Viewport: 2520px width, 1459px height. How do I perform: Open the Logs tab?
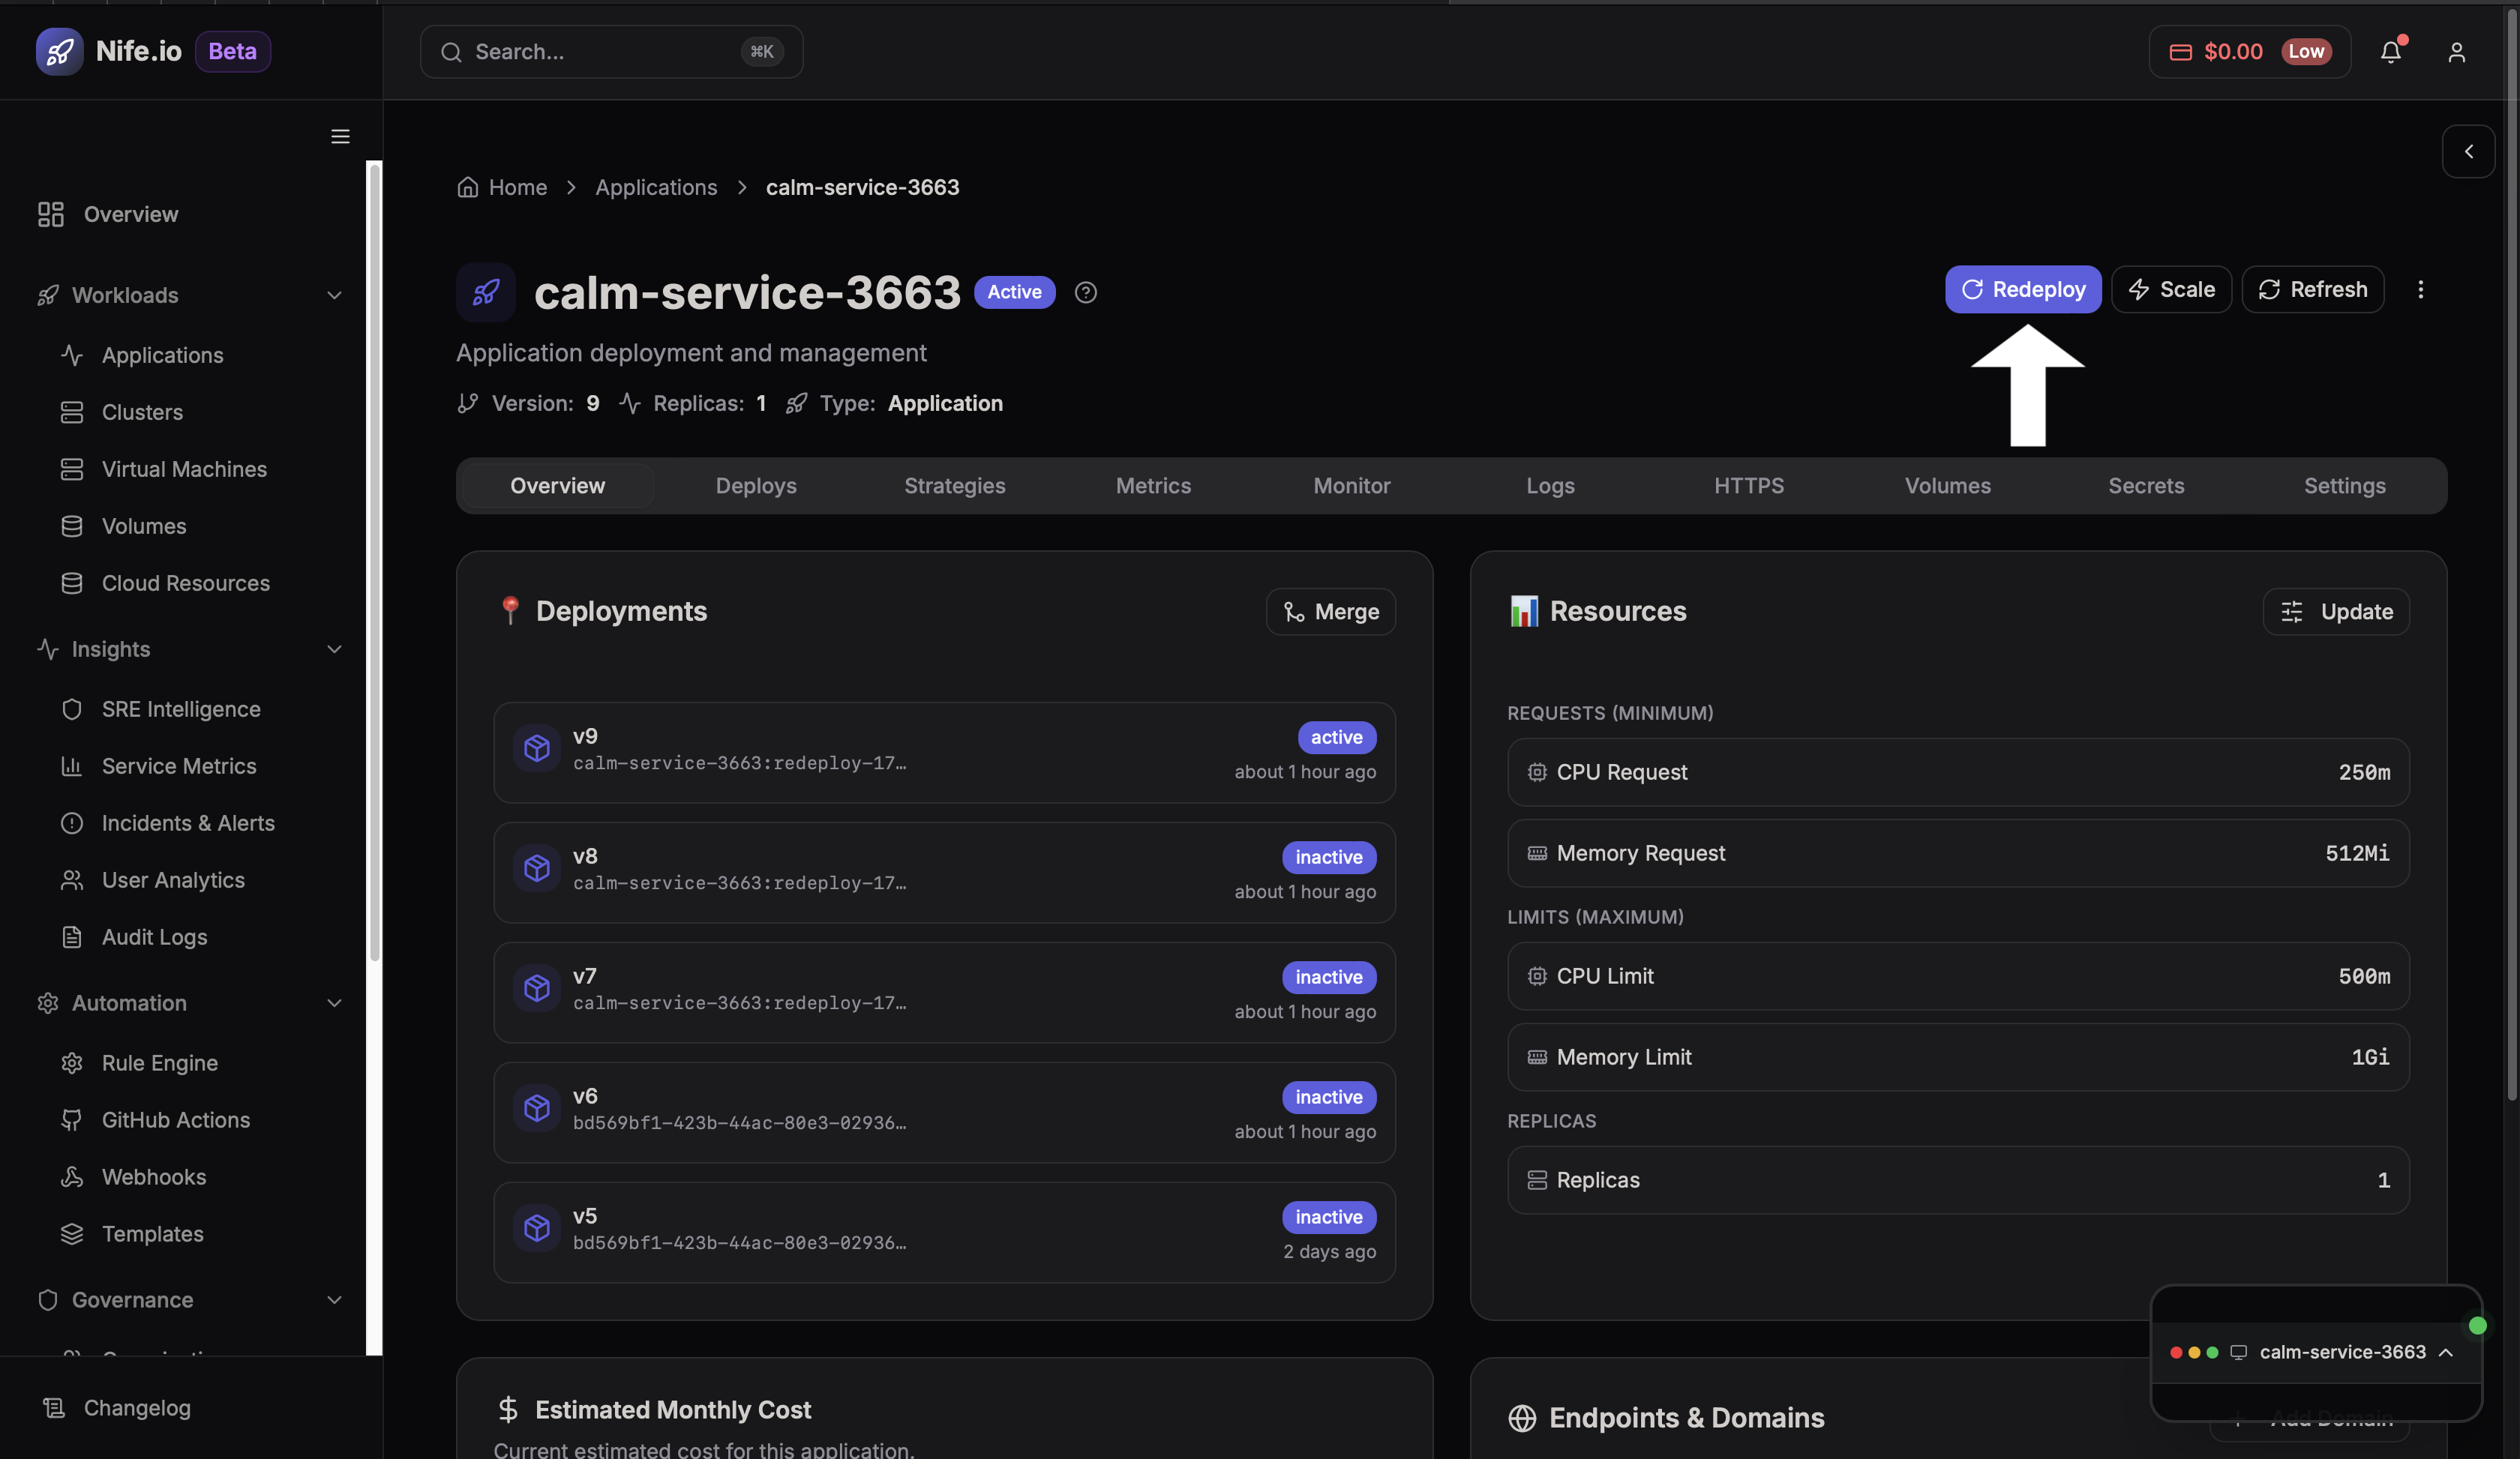pyautogui.click(x=1549, y=486)
